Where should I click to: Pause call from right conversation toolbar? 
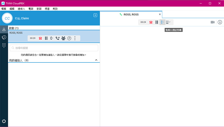click(x=157, y=22)
